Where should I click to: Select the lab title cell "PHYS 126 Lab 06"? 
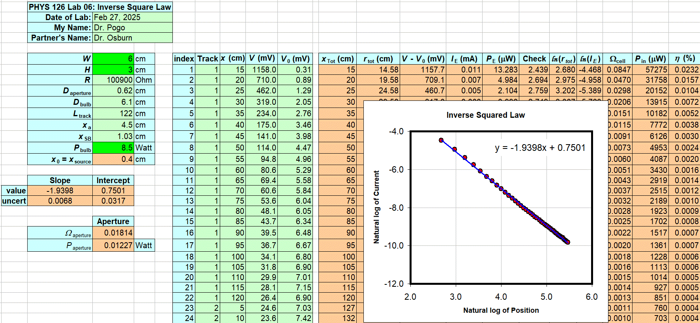(100, 7)
